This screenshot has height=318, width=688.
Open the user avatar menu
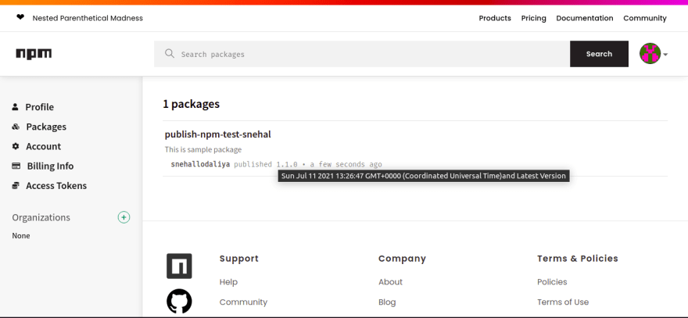coord(650,54)
